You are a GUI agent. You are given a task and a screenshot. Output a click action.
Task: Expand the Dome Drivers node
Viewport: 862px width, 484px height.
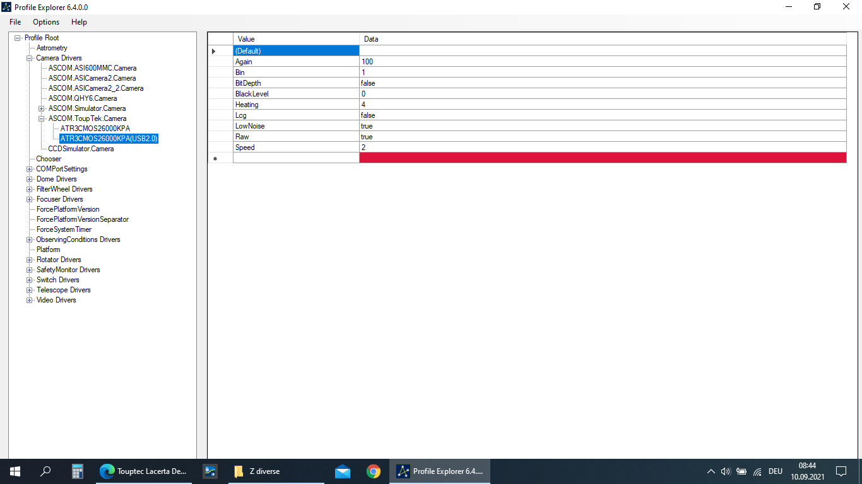click(30, 179)
